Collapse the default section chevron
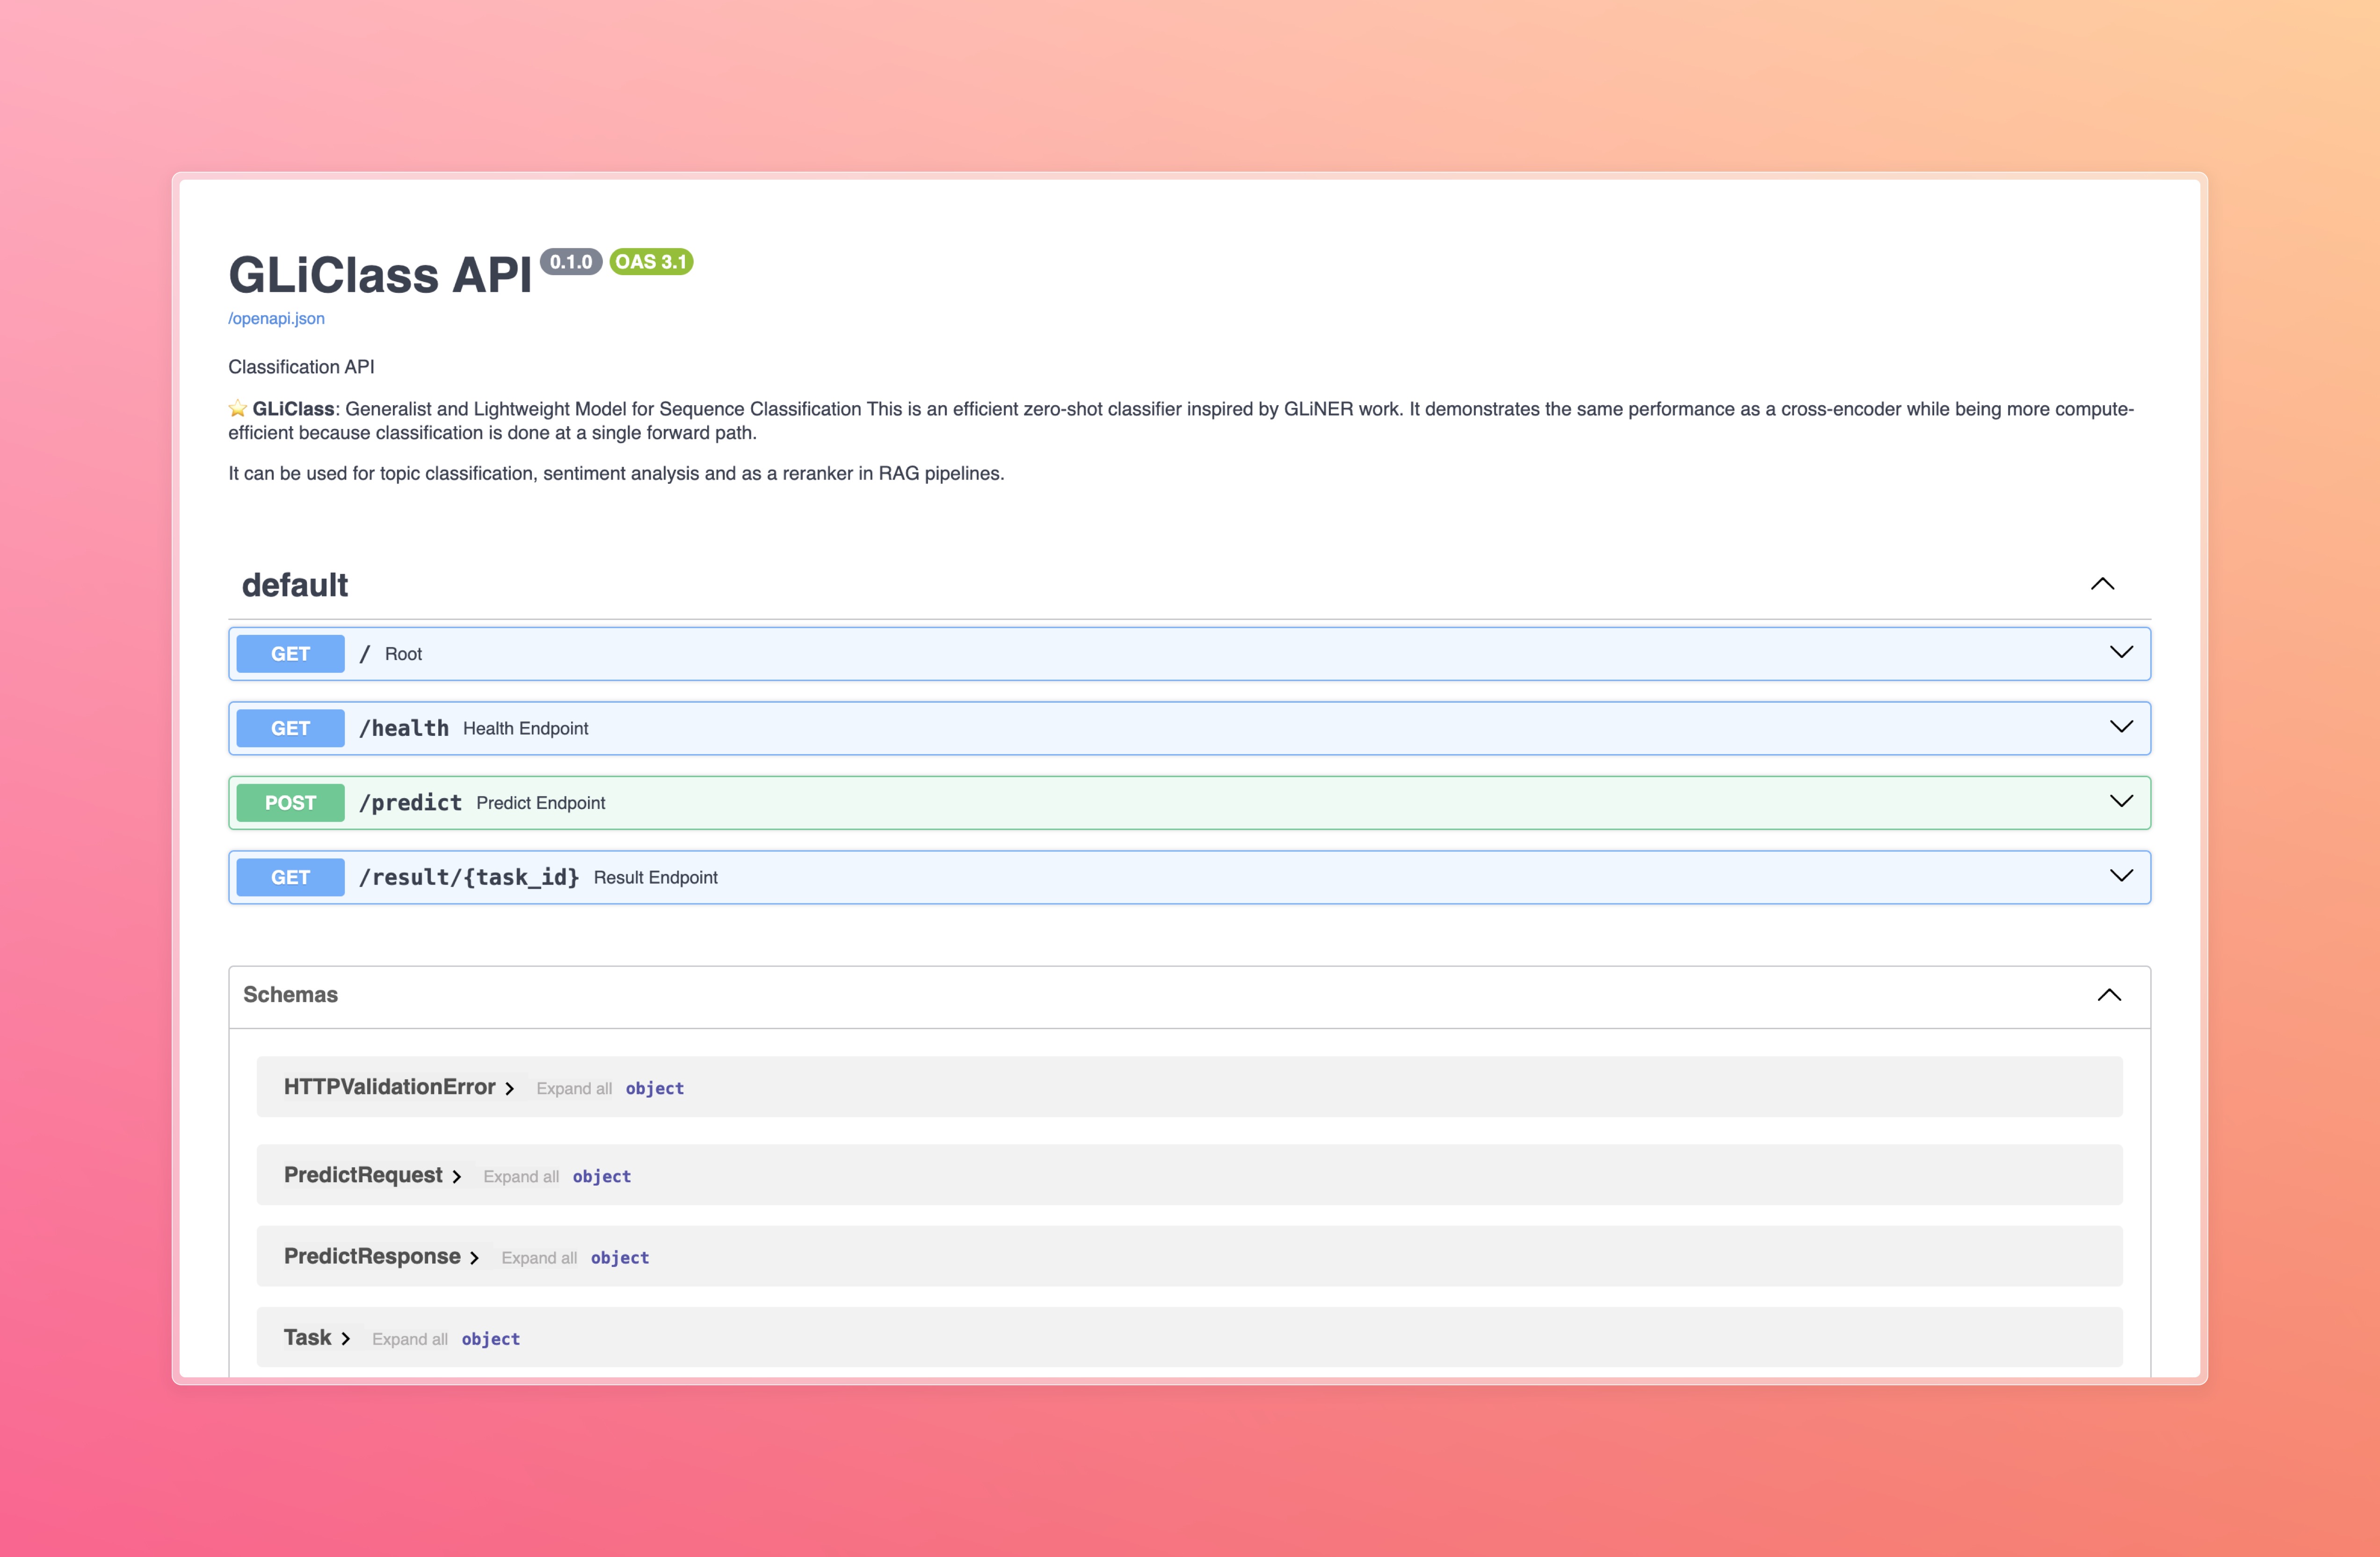 pos(2102,584)
